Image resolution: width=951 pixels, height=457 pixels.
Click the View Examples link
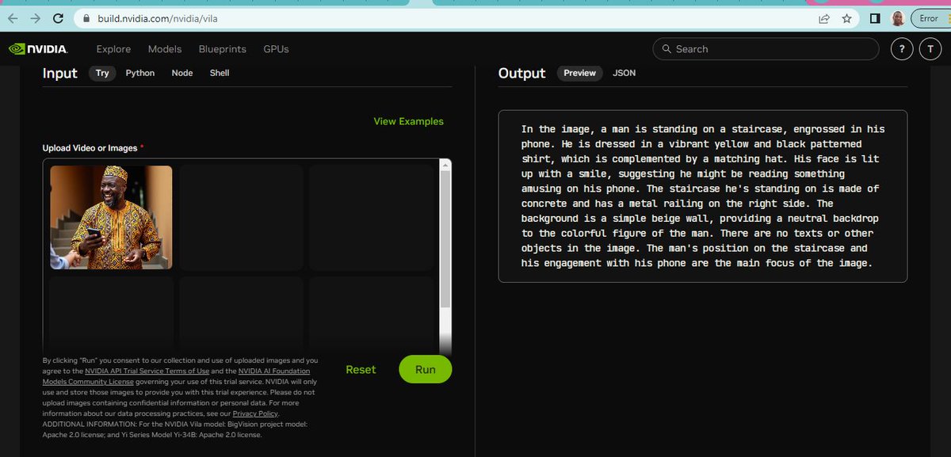pyautogui.click(x=409, y=121)
